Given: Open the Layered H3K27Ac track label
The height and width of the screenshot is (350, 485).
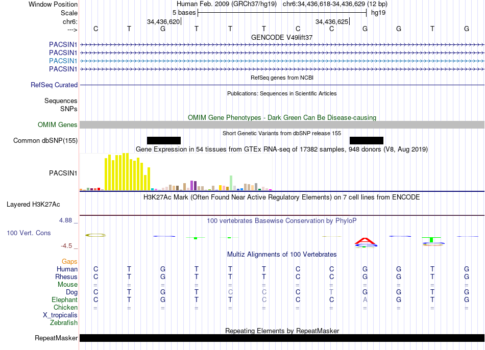Looking at the screenshot, I should (x=33, y=205).
